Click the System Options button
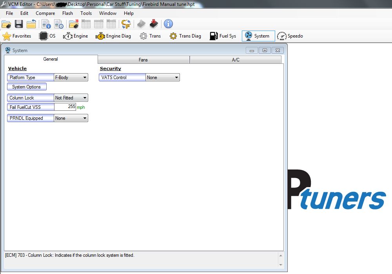The width and height of the screenshot is (392, 274). tap(27, 87)
